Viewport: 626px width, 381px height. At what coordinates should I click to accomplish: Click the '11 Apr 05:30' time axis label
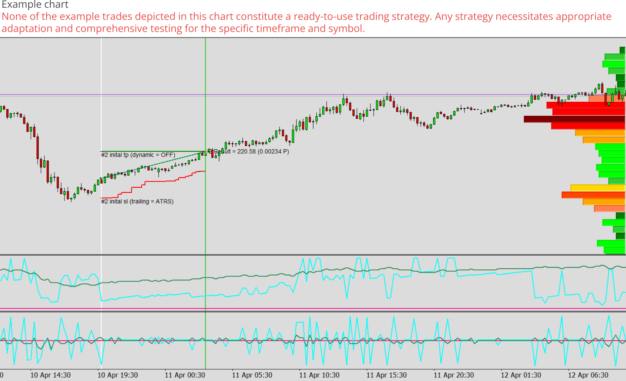coord(252,375)
